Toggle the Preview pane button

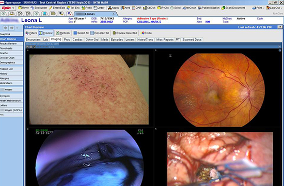[46, 33]
